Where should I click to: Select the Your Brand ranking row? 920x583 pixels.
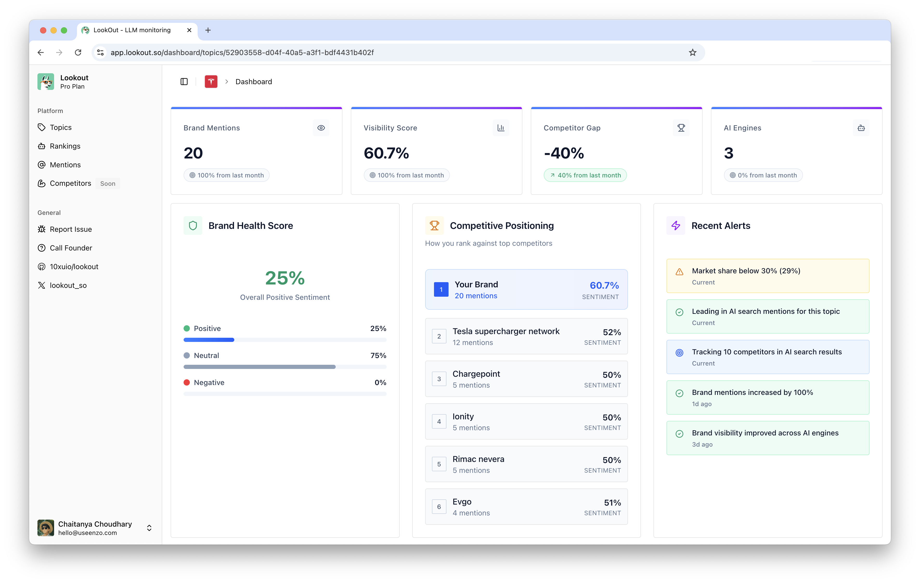(526, 290)
